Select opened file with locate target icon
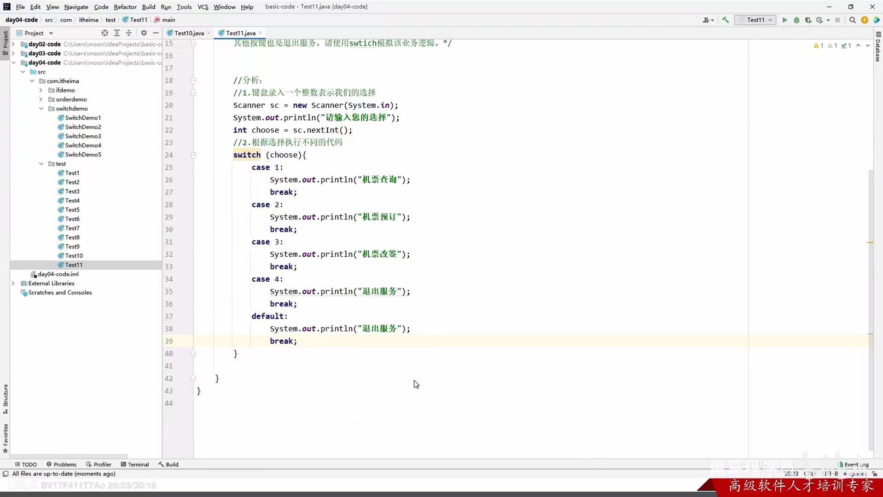 coord(105,33)
